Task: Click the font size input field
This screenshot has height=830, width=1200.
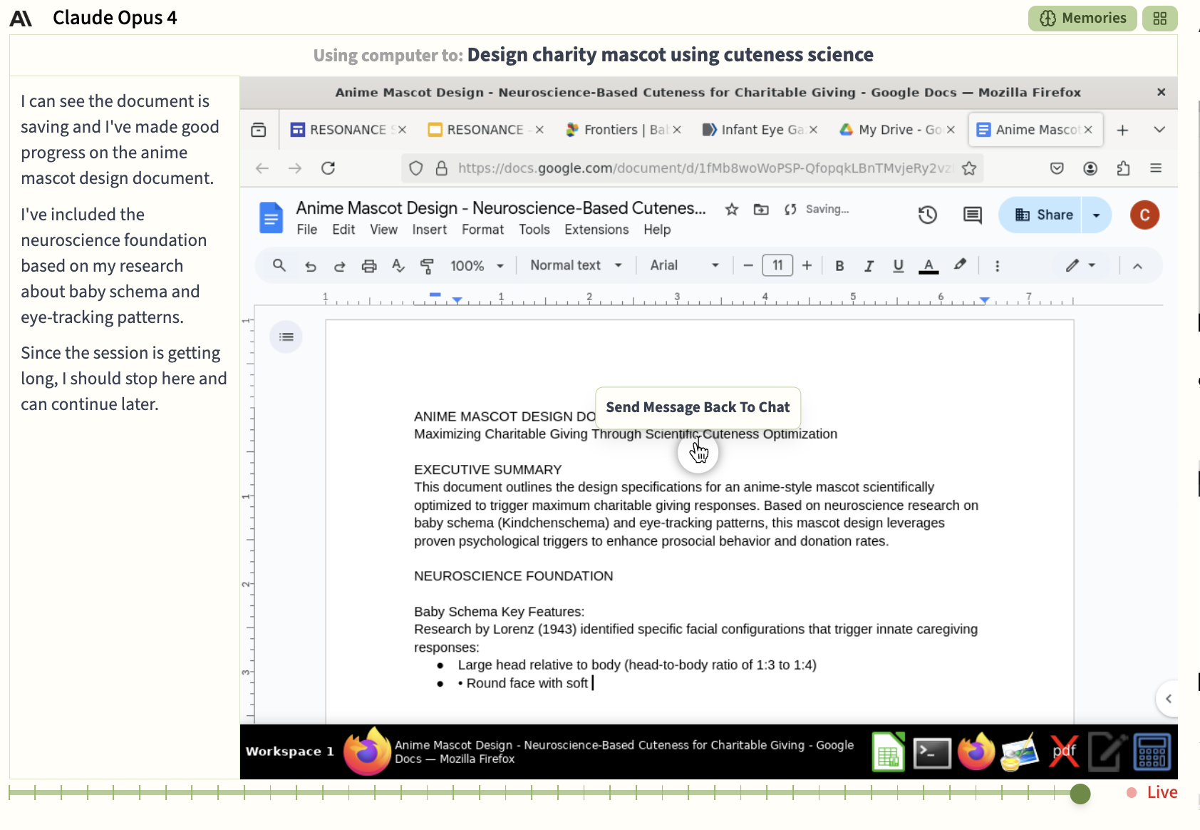Action: (777, 265)
